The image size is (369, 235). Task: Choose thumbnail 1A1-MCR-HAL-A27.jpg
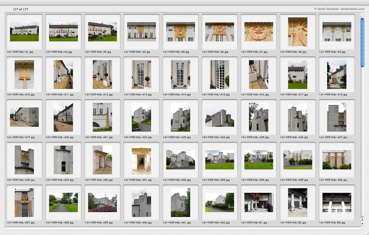[337, 117]
